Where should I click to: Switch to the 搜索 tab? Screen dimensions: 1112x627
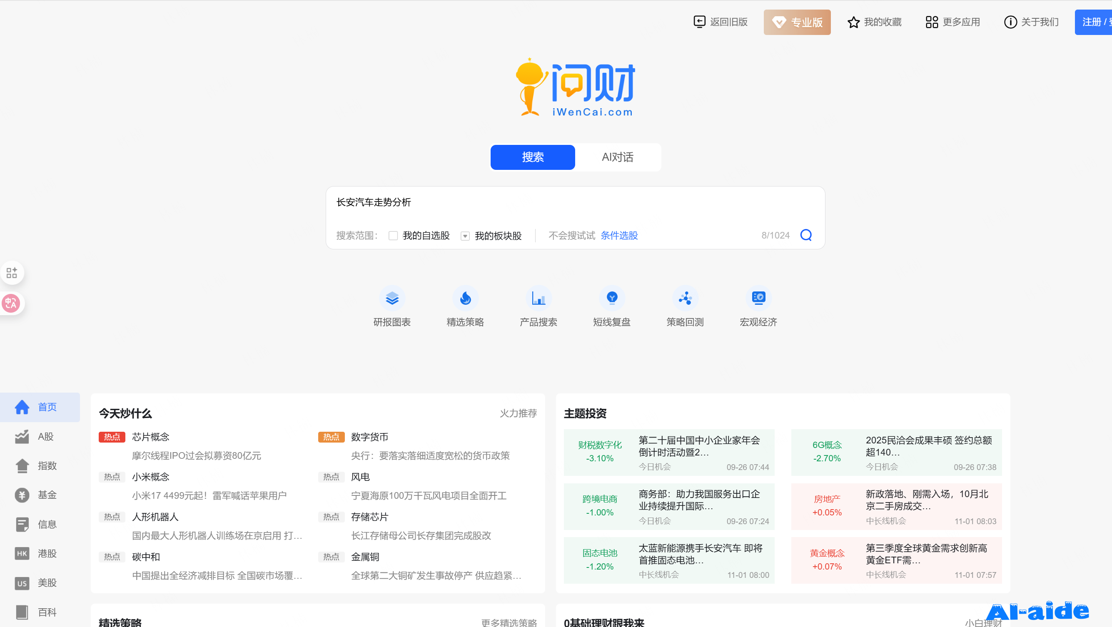533,157
